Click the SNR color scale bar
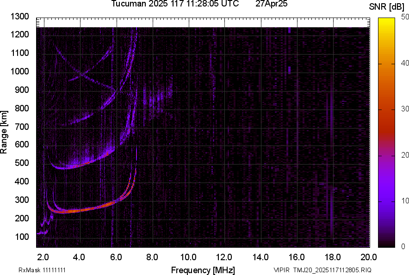 coord(387,133)
